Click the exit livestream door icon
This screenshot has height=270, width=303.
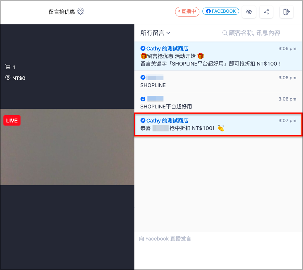(x=287, y=12)
